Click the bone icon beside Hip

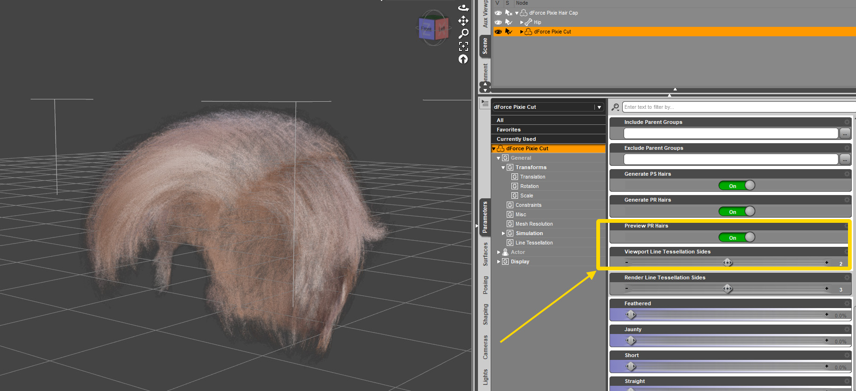[x=528, y=22]
